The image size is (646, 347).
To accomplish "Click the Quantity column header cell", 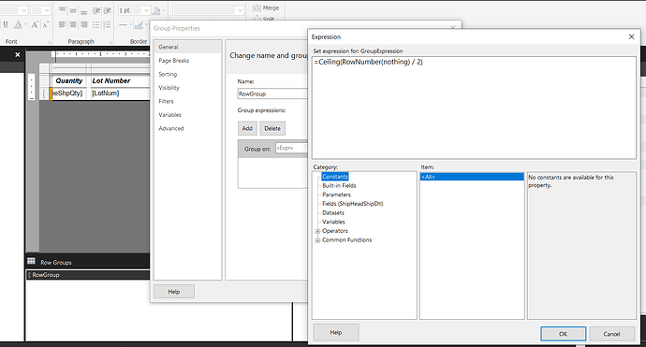I will click(x=68, y=80).
